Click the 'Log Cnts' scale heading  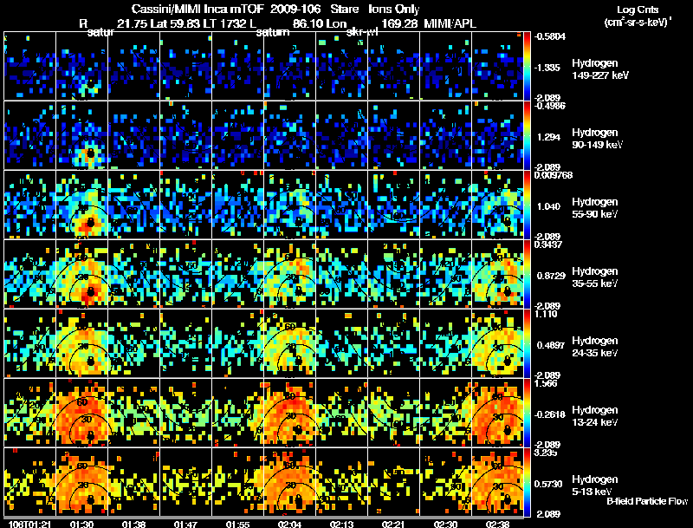pyautogui.click(x=638, y=10)
